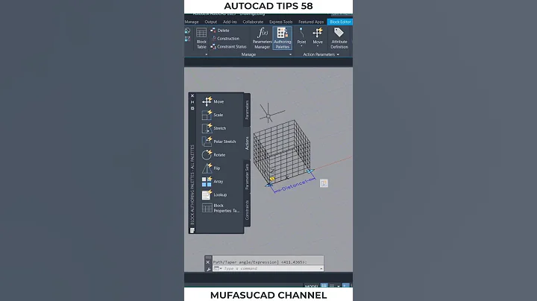Choose Flip action in authoring palette
Screen dimensions: 537x301
click(211, 168)
